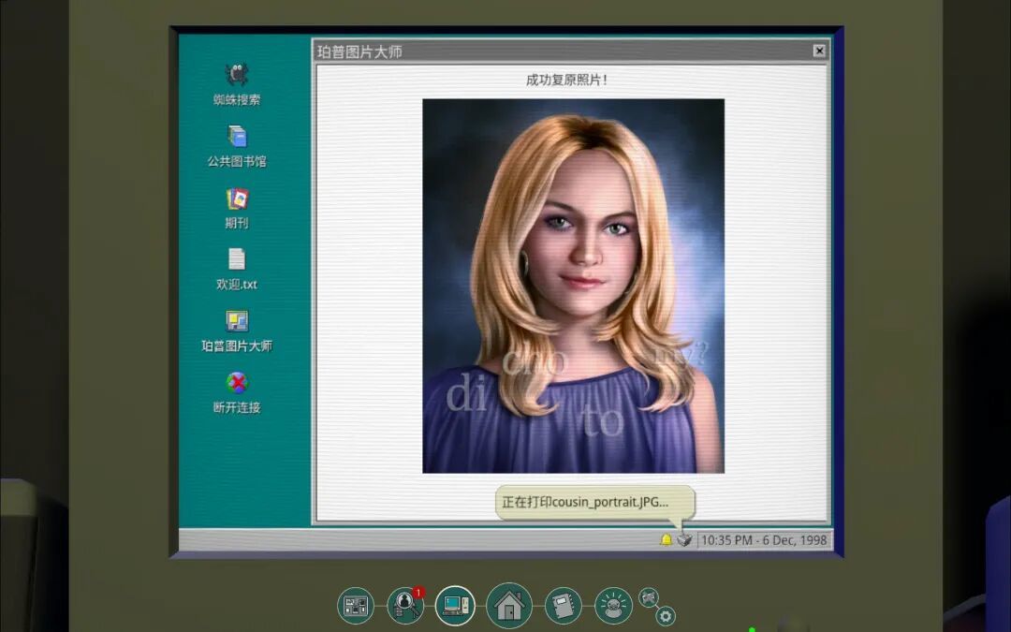Open the 欢迎.txt text file

[237, 260]
